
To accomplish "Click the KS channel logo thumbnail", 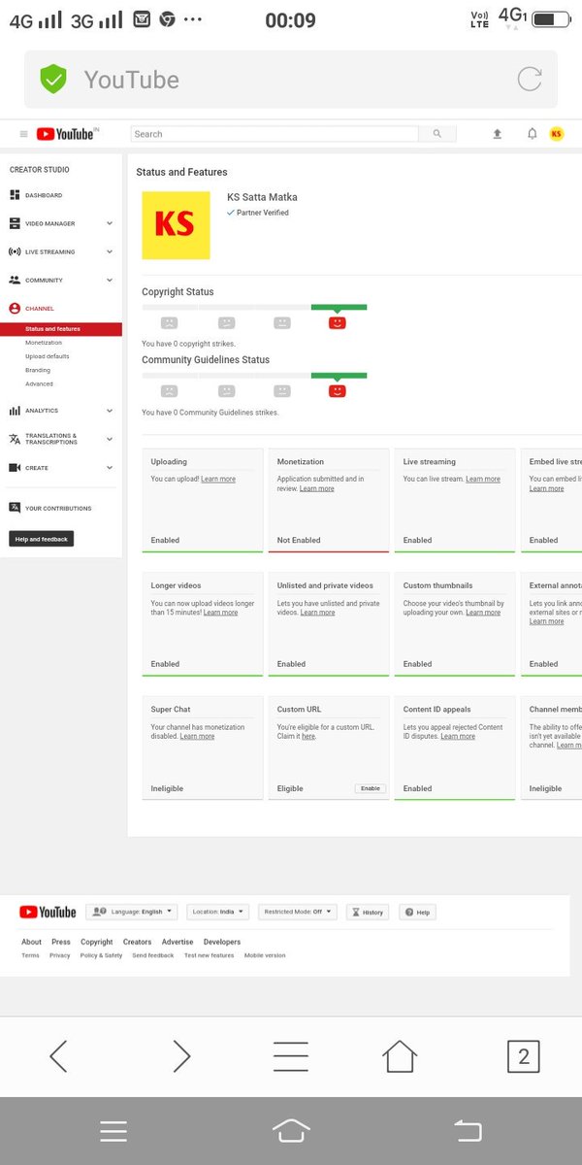I will click(x=176, y=225).
